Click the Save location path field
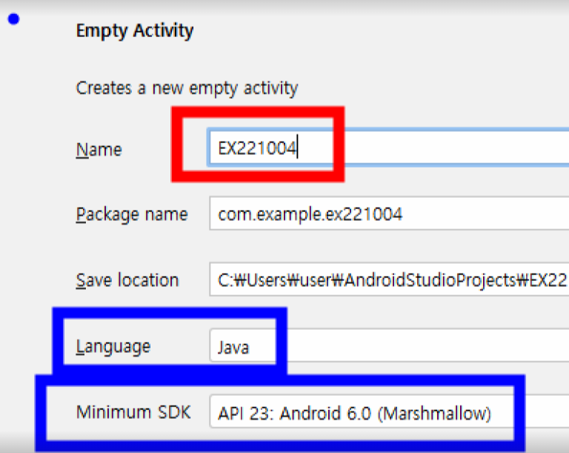Image resolution: width=569 pixels, height=453 pixels. [x=389, y=280]
